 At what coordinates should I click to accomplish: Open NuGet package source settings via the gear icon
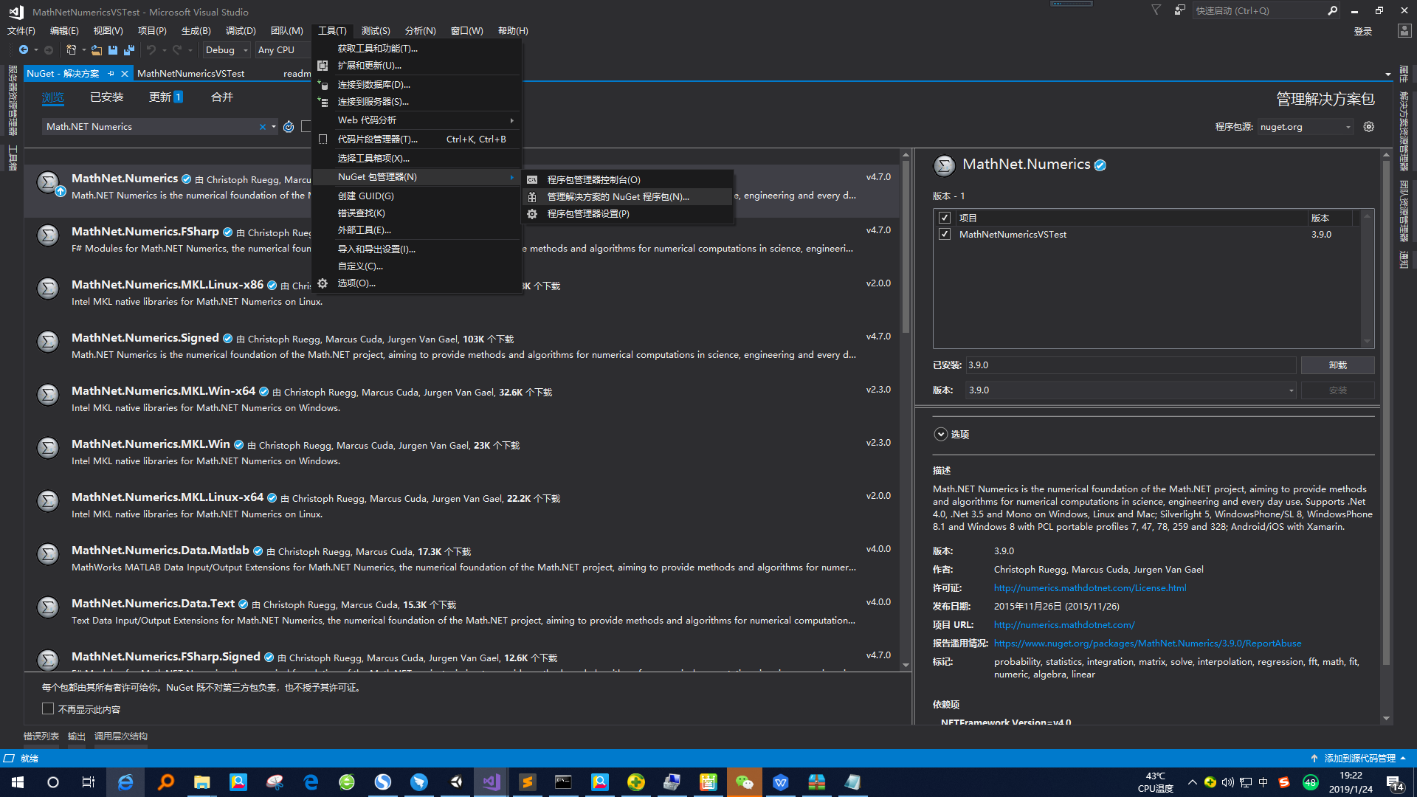pyautogui.click(x=1369, y=126)
